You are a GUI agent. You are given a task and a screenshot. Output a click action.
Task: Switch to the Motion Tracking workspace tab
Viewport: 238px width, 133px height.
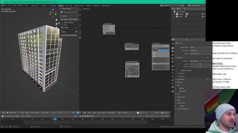pyautogui.click(x=79, y=6)
